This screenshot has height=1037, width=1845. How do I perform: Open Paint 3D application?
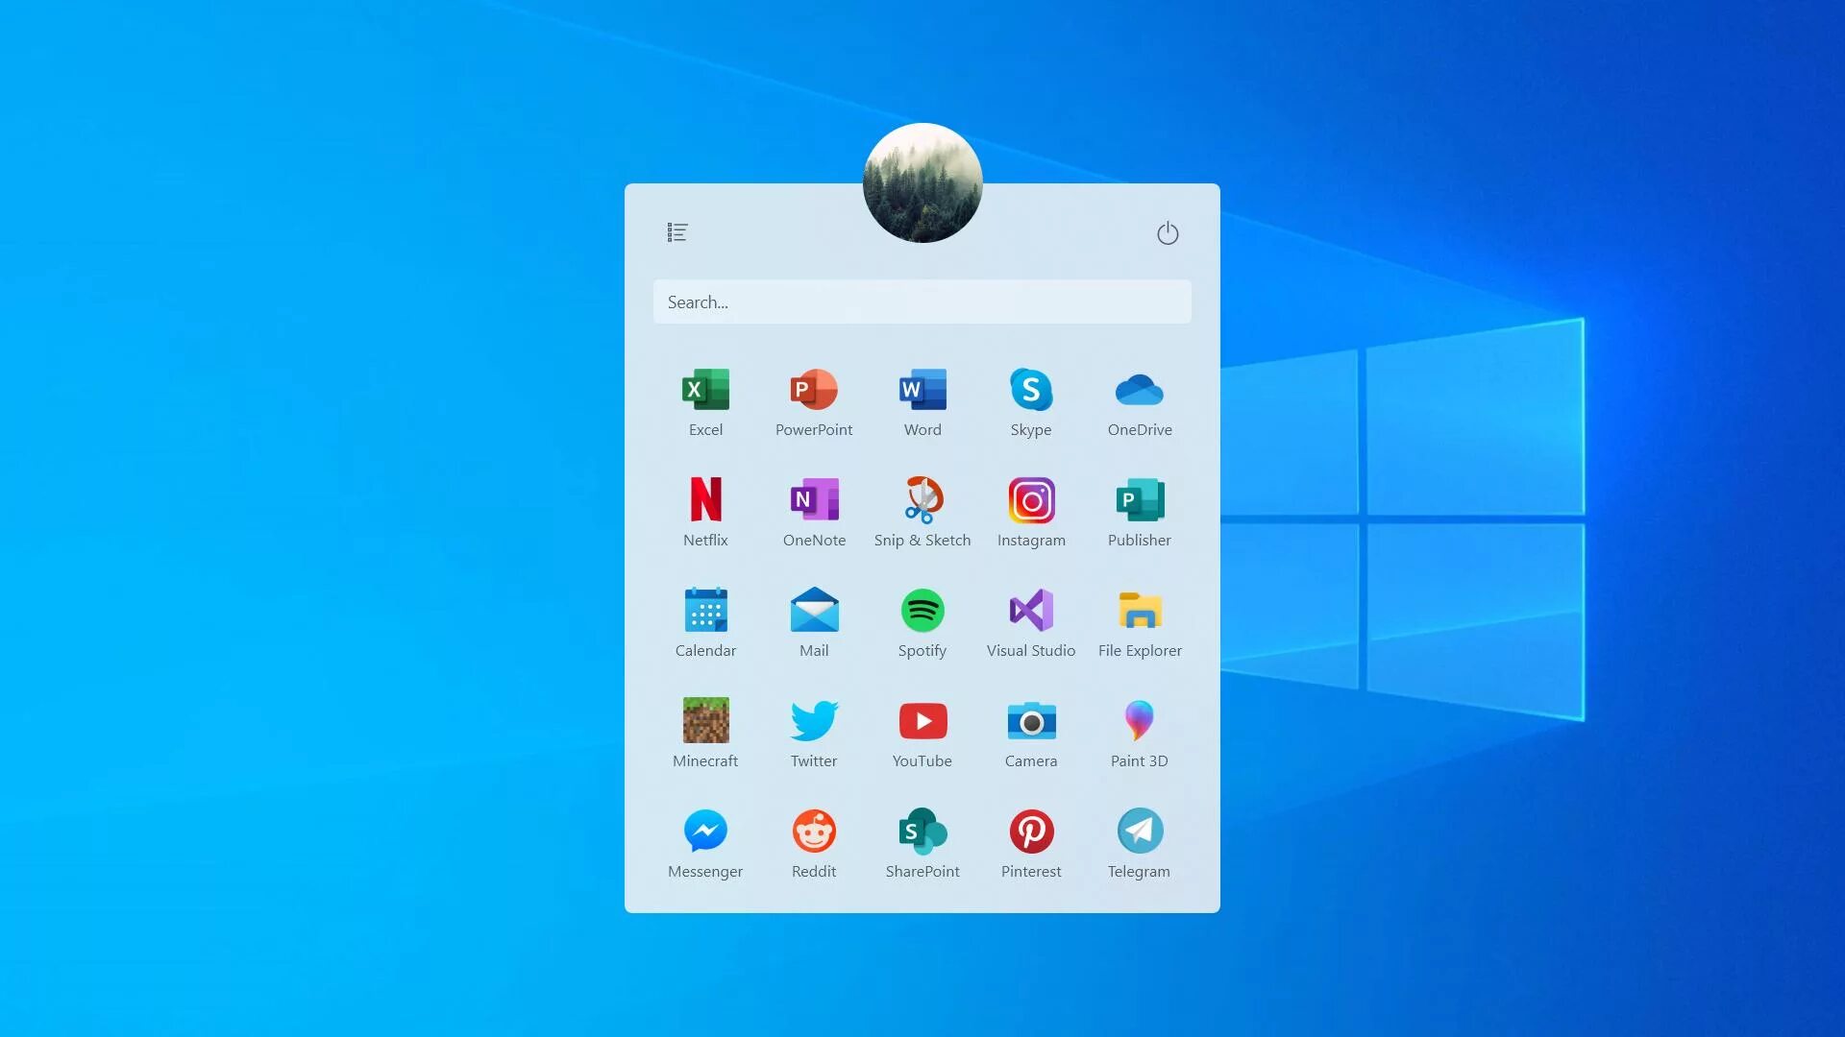[x=1139, y=720]
